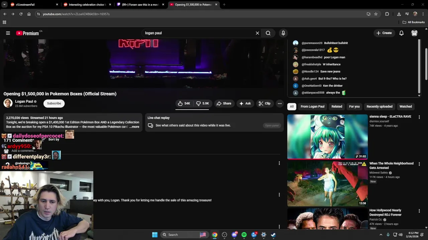428x240 pixels.
Task: Open the Windows Start menu
Action: click(154, 235)
